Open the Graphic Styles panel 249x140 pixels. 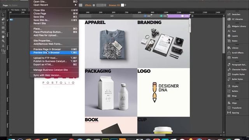(236, 74)
